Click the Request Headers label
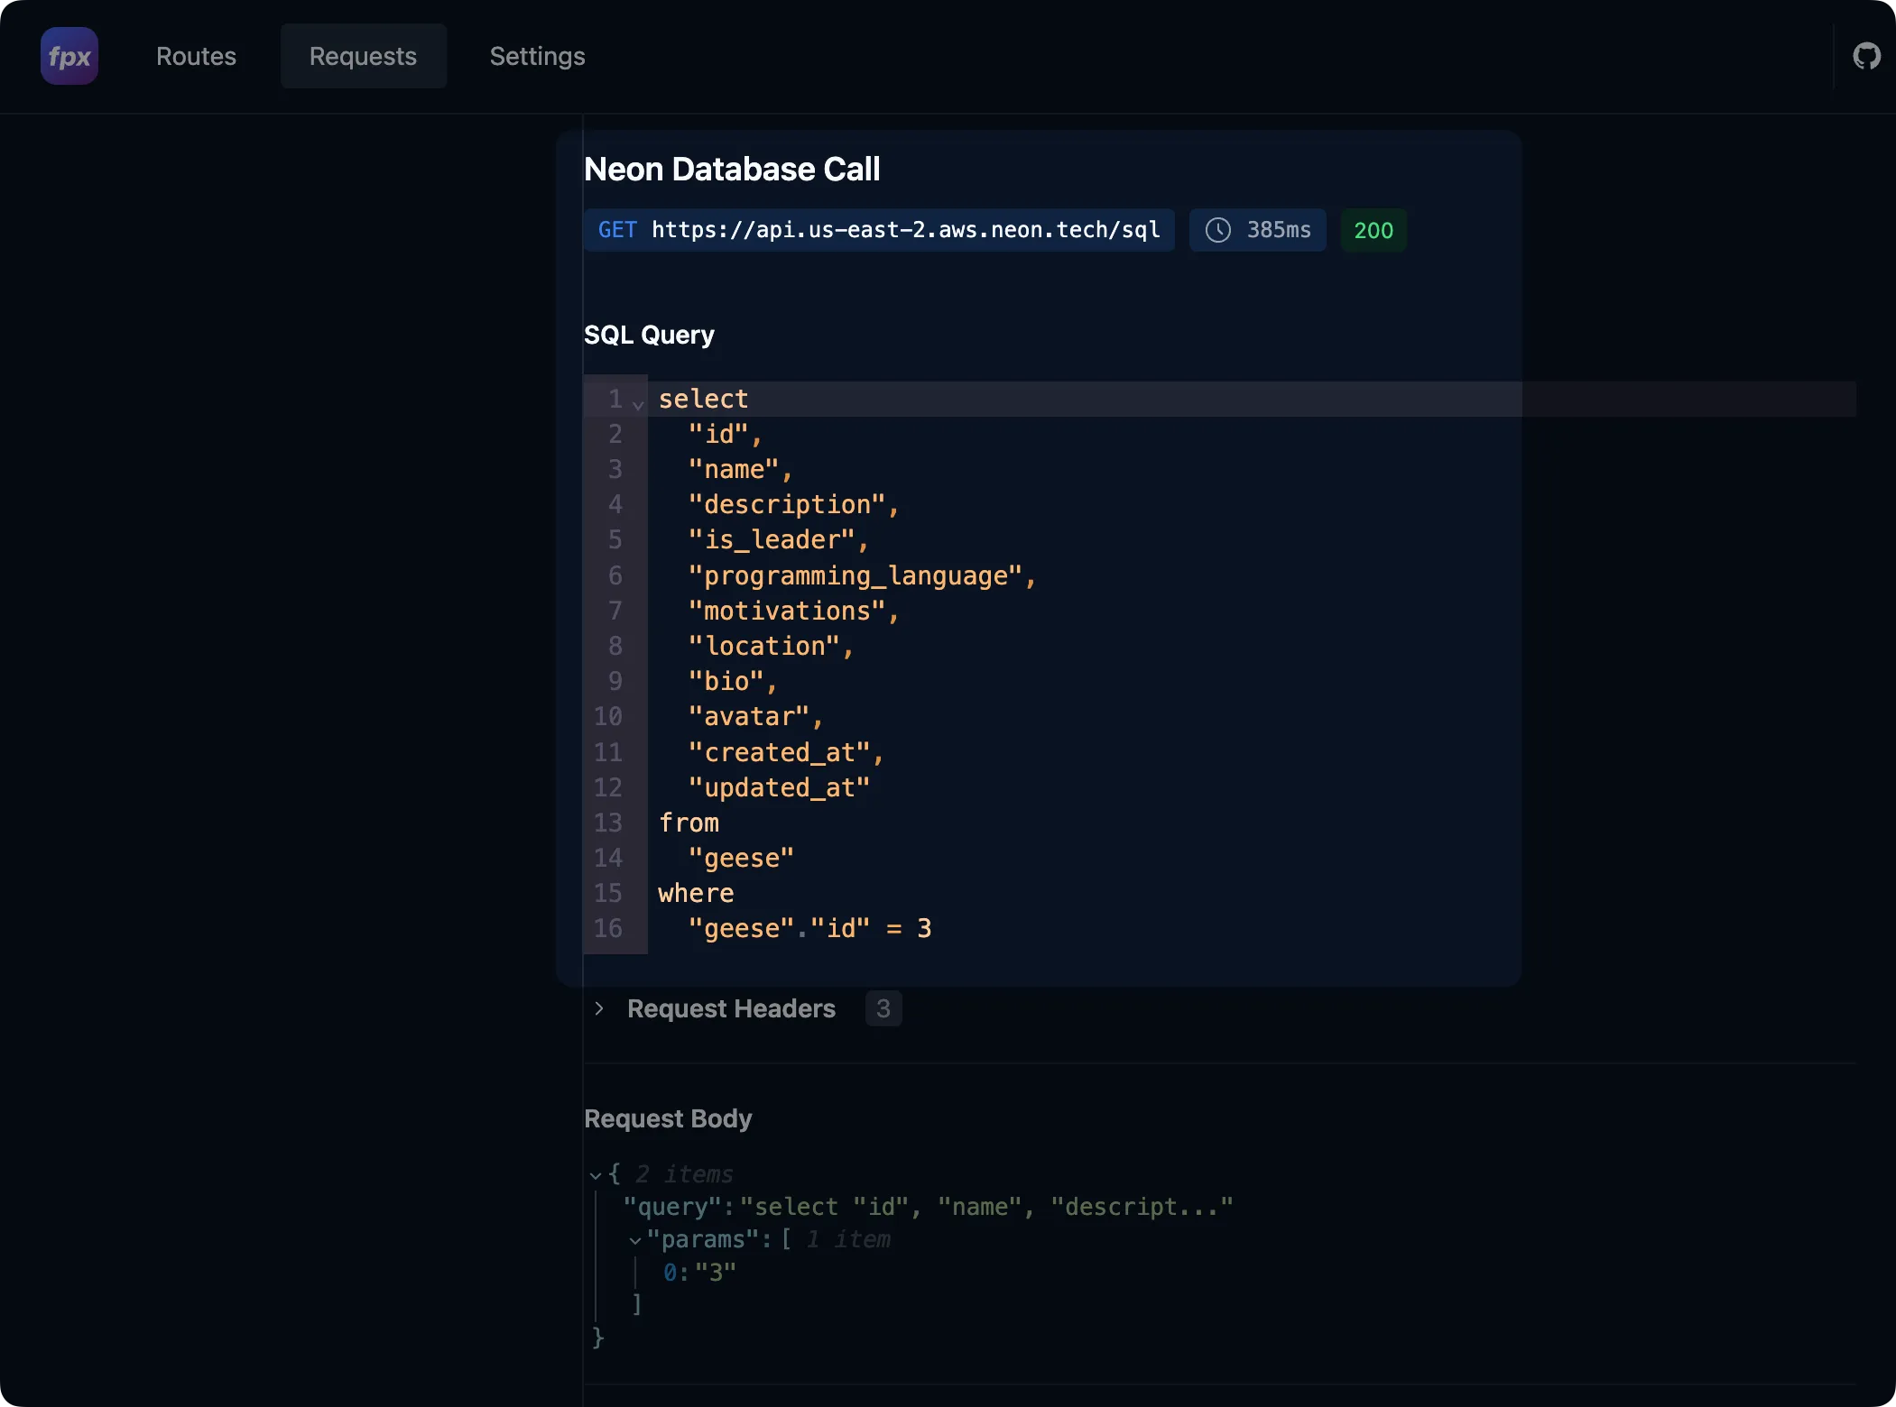The height and width of the screenshot is (1407, 1896). (731, 1008)
